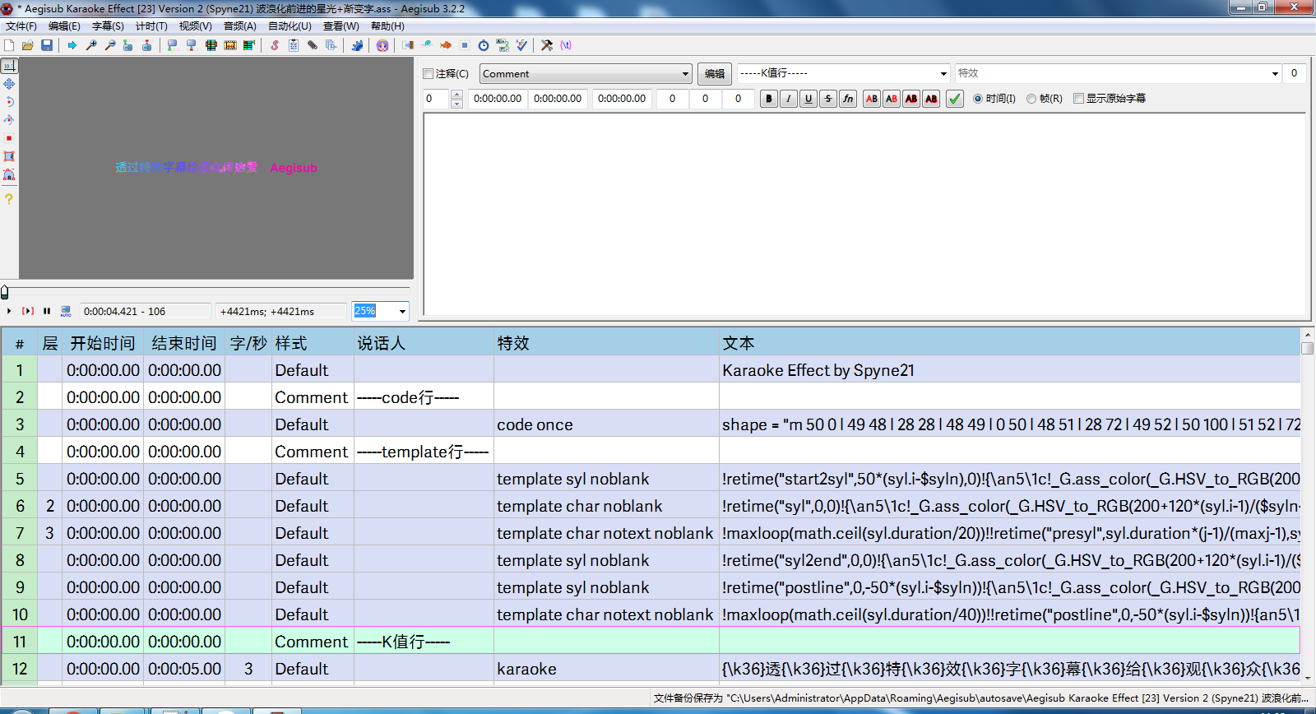Open the 字幕(S) menu
The image size is (1316, 714).
108,26
